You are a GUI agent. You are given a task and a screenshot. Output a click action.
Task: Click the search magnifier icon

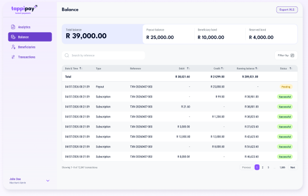tap(67, 55)
